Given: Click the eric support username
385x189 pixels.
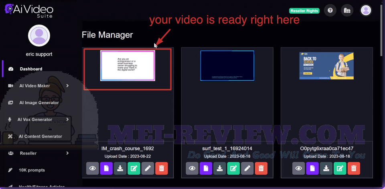Looking at the screenshot, I should (x=39, y=54).
